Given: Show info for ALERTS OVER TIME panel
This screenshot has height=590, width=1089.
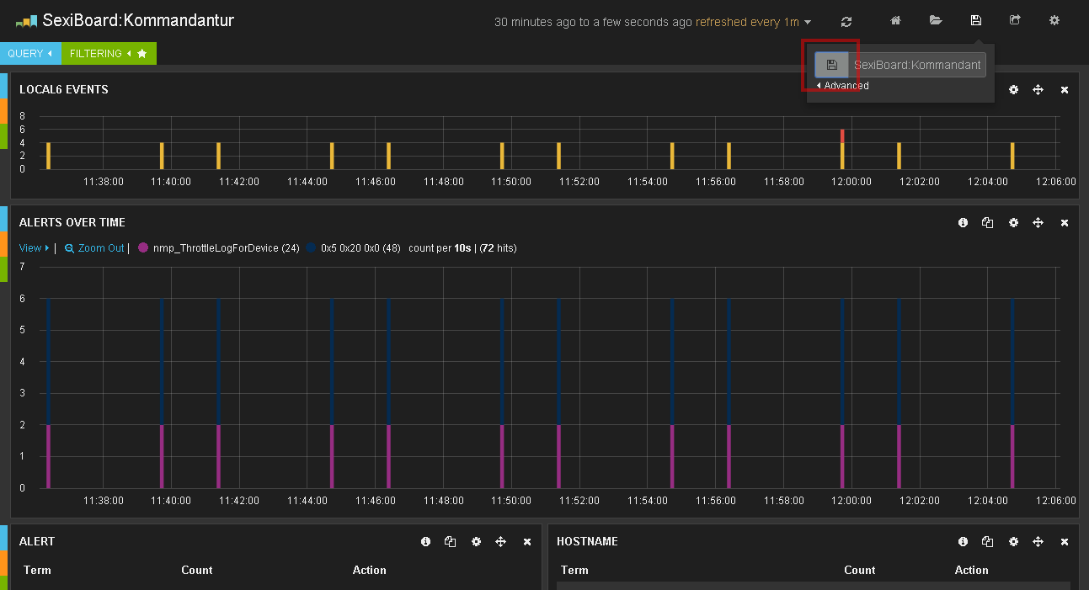Looking at the screenshot, I should tap(963, 223).
